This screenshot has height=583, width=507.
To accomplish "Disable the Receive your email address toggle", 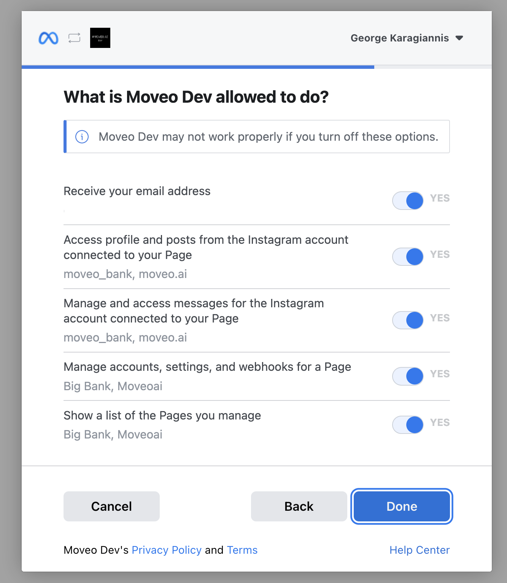I will click(408, 200).
